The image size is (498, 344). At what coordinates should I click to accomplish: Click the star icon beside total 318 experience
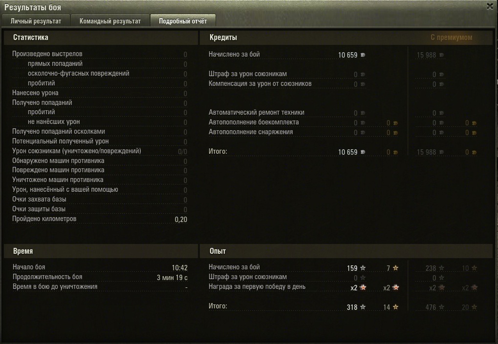click(x=363, y=307)
